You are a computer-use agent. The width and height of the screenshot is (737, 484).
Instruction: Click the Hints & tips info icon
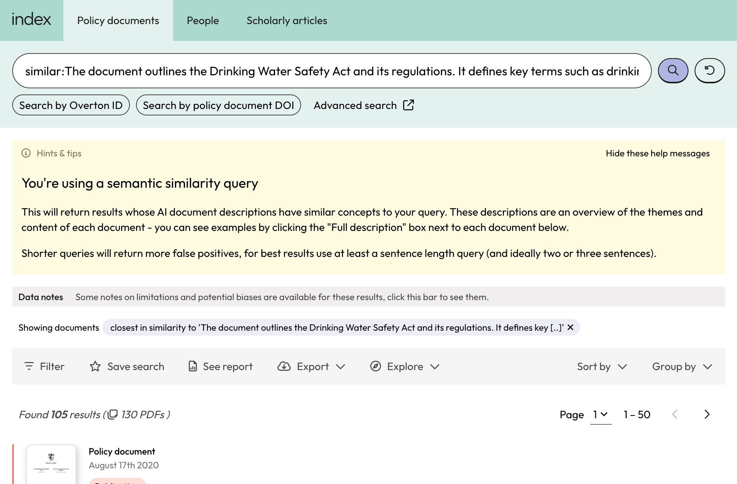click(x=26, y=153)
